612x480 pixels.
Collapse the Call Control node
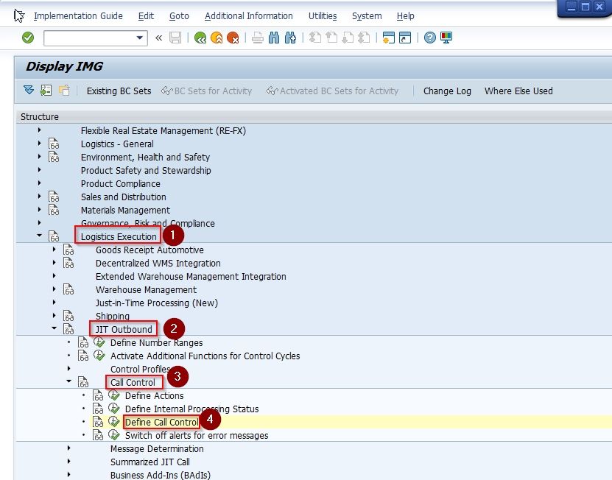pos(69,381)
